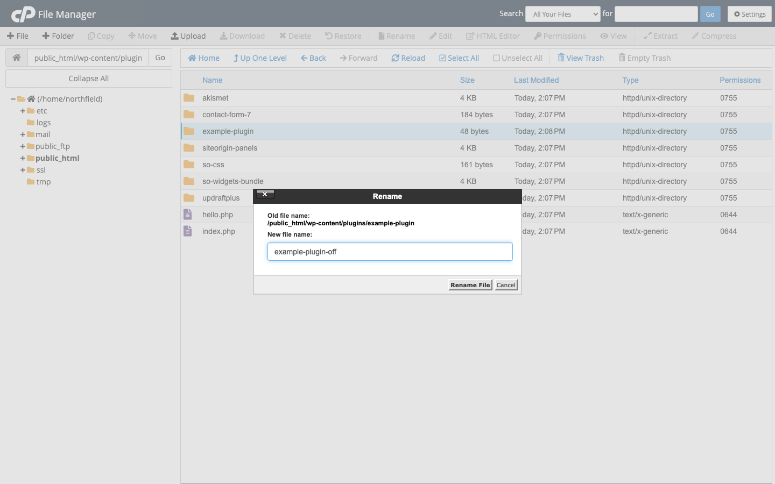Screen dimensions: 775x484
Task: Open the All Your Files search dropdown
Action: coord(563,14)
